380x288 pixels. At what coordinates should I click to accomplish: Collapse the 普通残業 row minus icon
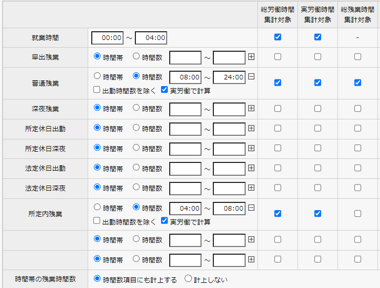point(251,77)
